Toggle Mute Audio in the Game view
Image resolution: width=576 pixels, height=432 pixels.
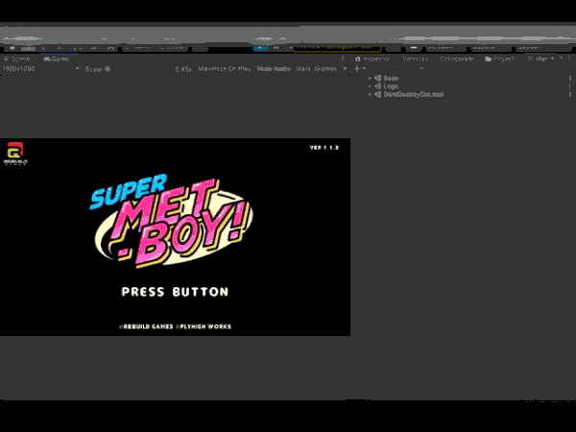274,69
